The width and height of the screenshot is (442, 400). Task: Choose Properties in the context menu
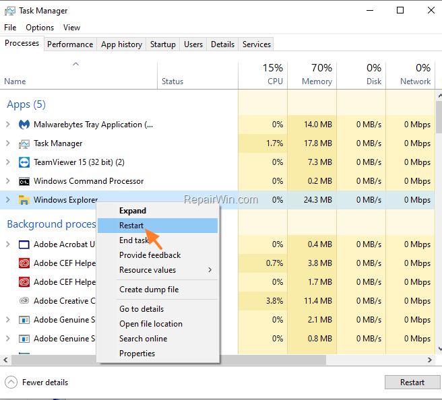(158, 354)
